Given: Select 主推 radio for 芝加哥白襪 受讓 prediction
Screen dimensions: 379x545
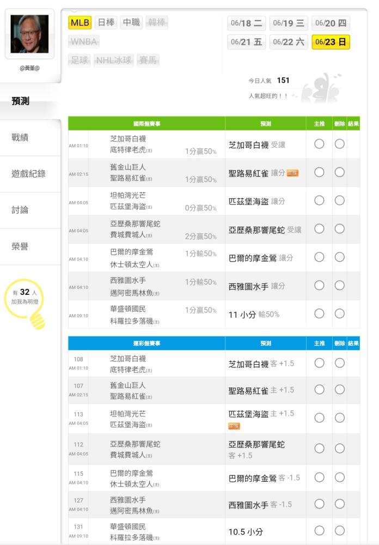Looking at the screenshot, I should 319,144.
